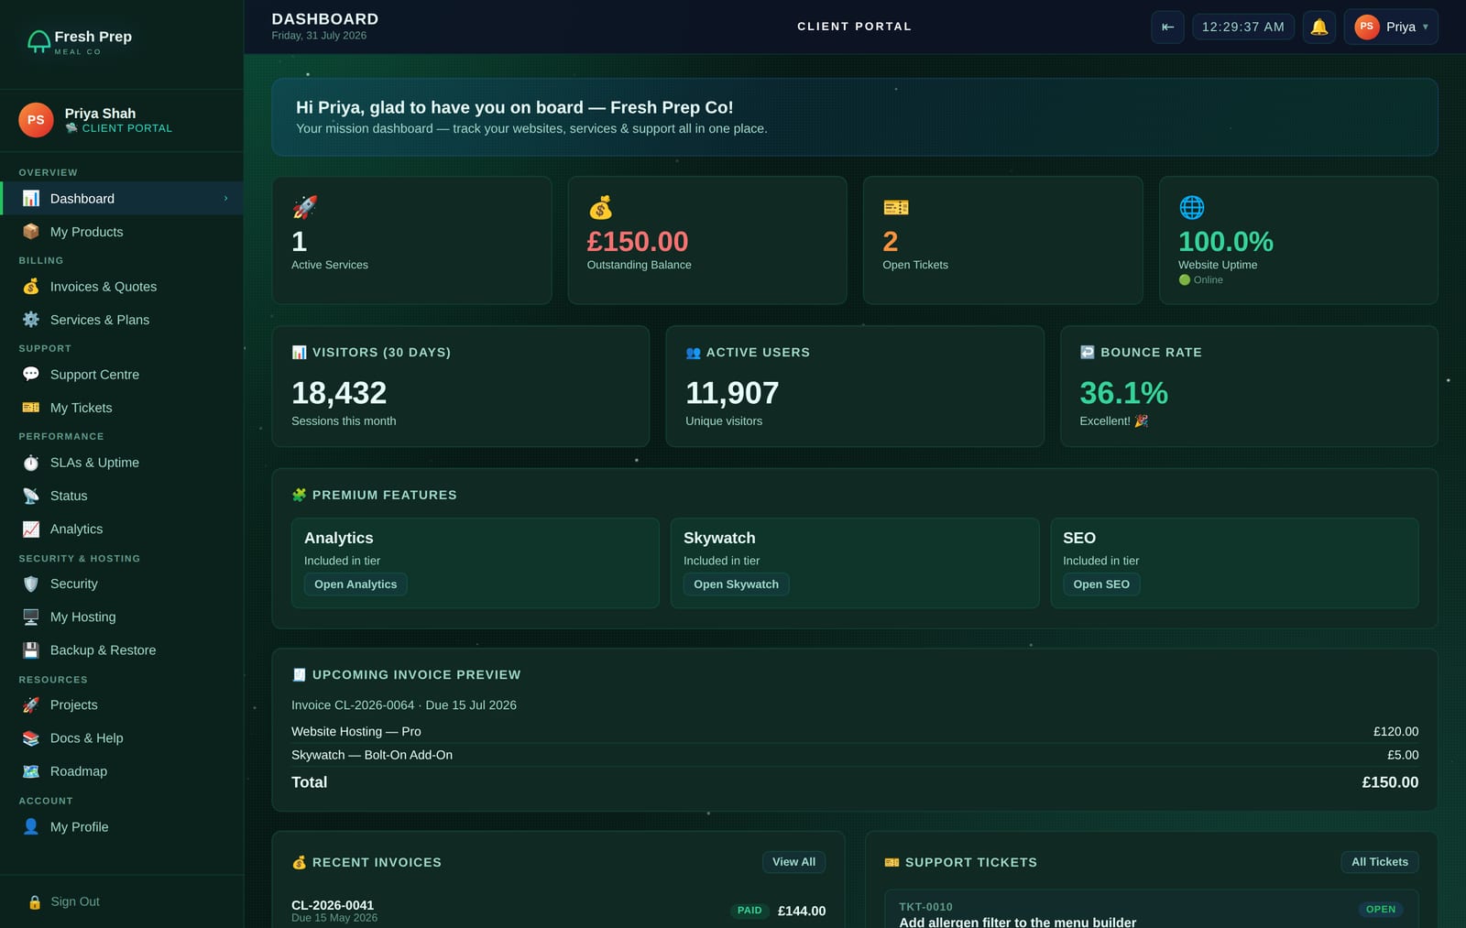The image size is (1466, 928).
Task: Click the Services & Plans gear icon
Action: [31, 320]
